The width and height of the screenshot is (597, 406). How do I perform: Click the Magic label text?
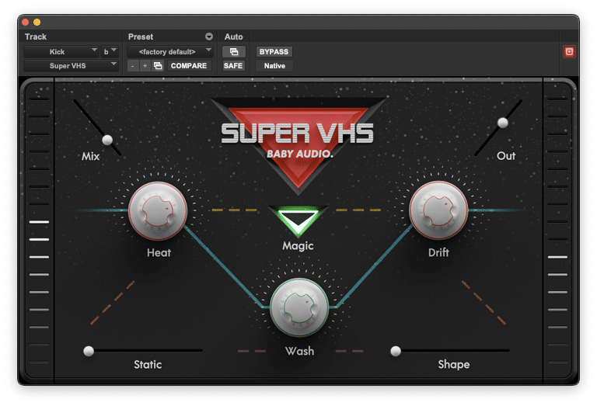pyautogui.click(x=298, y=246)
